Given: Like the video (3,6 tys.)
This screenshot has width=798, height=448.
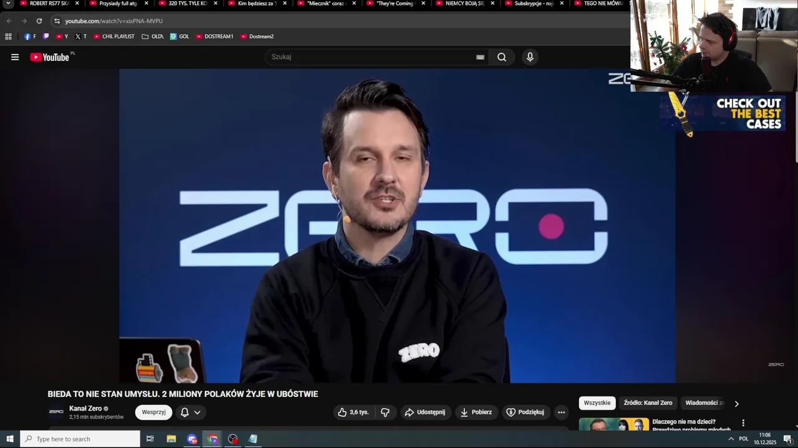Looking at the screenshot, I should point(353,412).
